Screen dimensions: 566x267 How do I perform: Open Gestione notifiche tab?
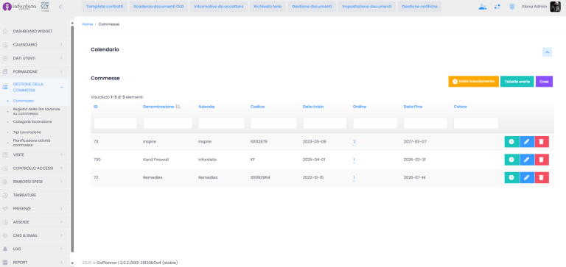[x=419, y=7]
